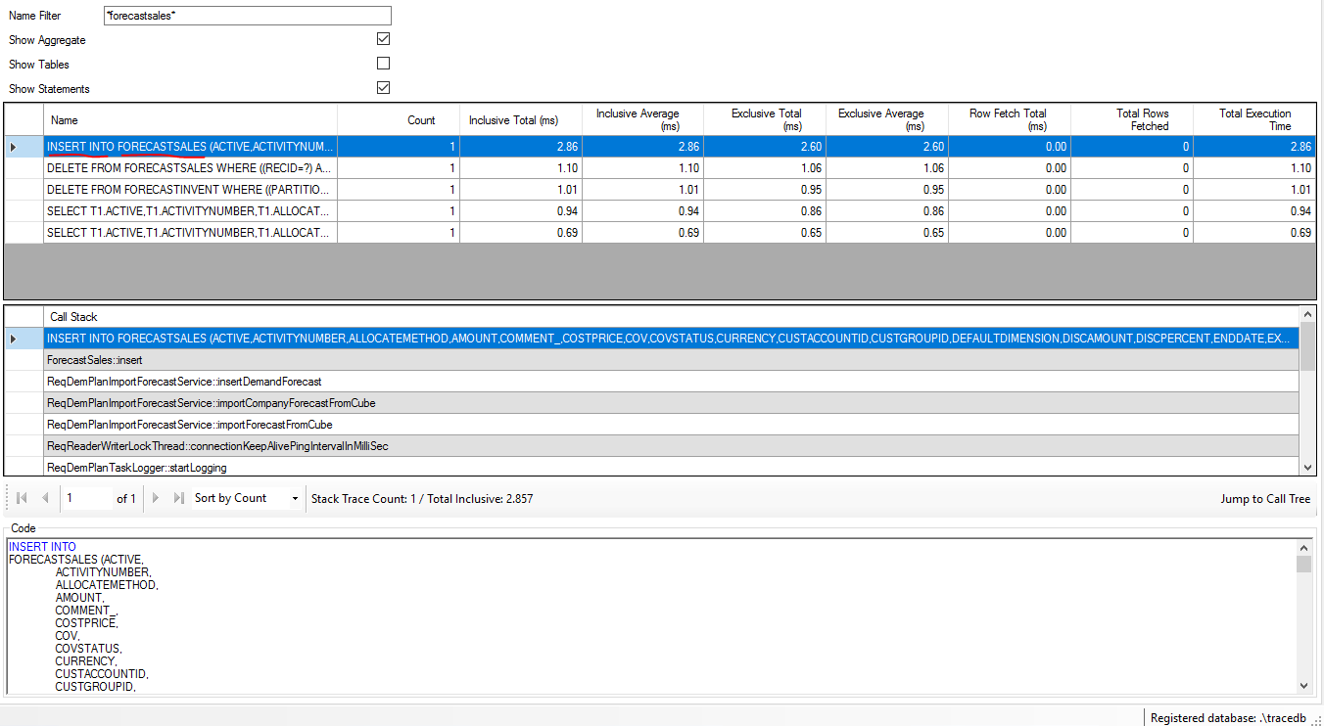Click CUSTACCOUNTID line in Code panel
Image resolution: width=1324 pixels, height=726 pixels.
pos(101,674)
